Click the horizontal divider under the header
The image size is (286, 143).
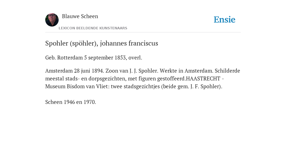[143, 32]
